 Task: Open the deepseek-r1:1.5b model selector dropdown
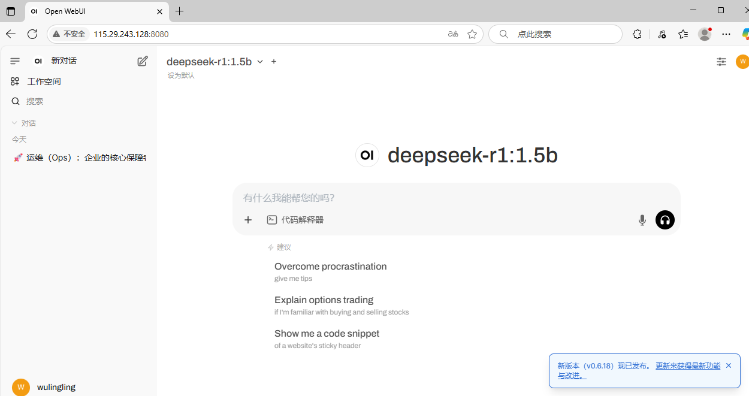coord(215,62)
